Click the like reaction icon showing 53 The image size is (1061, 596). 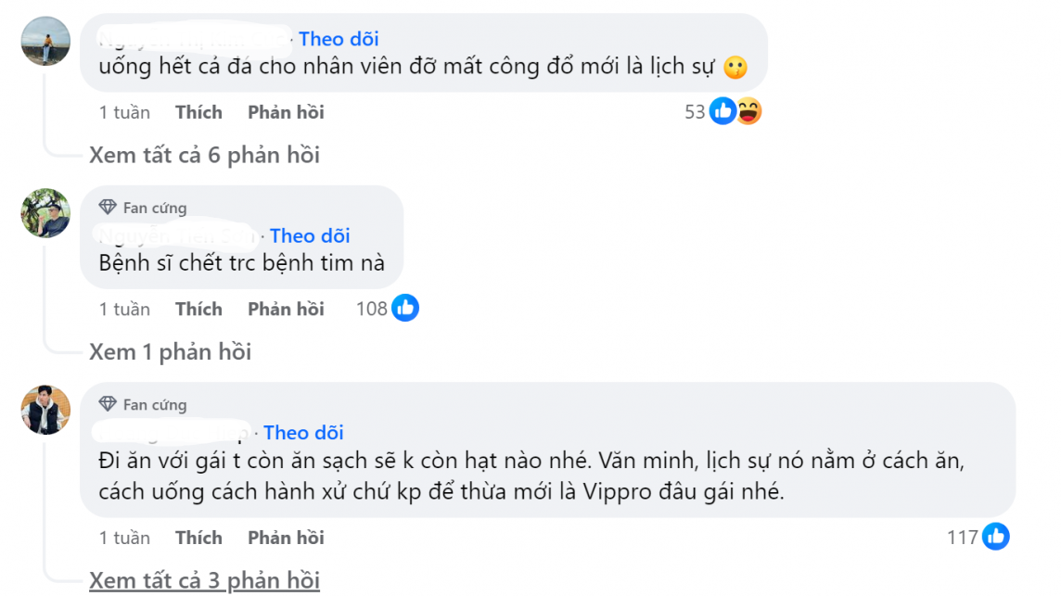point(722,112)
